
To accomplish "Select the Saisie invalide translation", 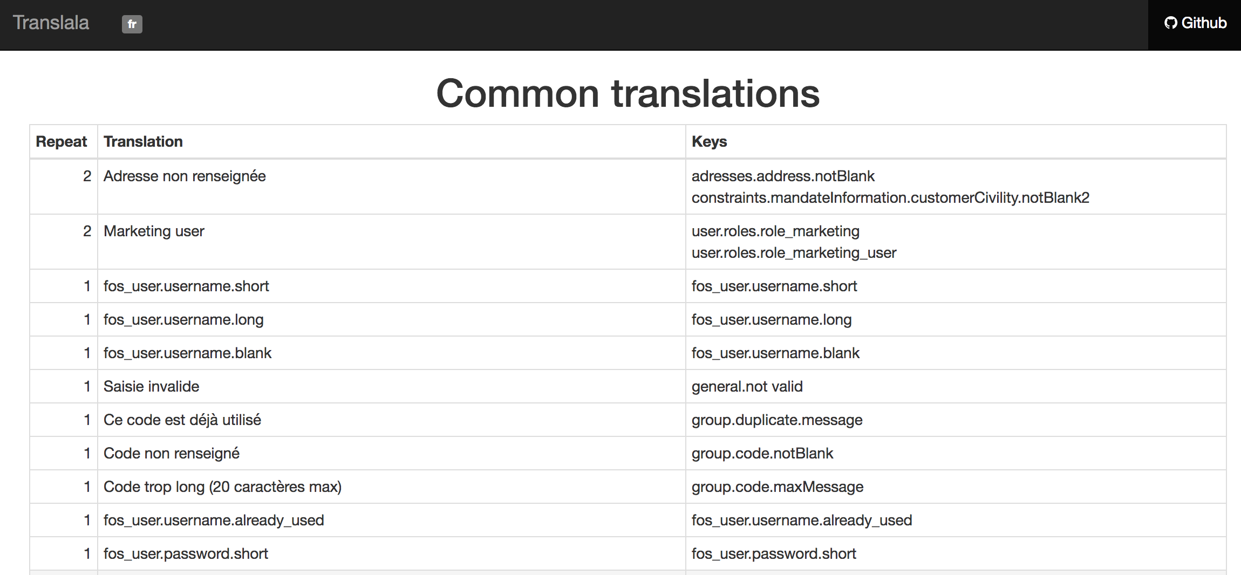I will click(x=151, y=387).
